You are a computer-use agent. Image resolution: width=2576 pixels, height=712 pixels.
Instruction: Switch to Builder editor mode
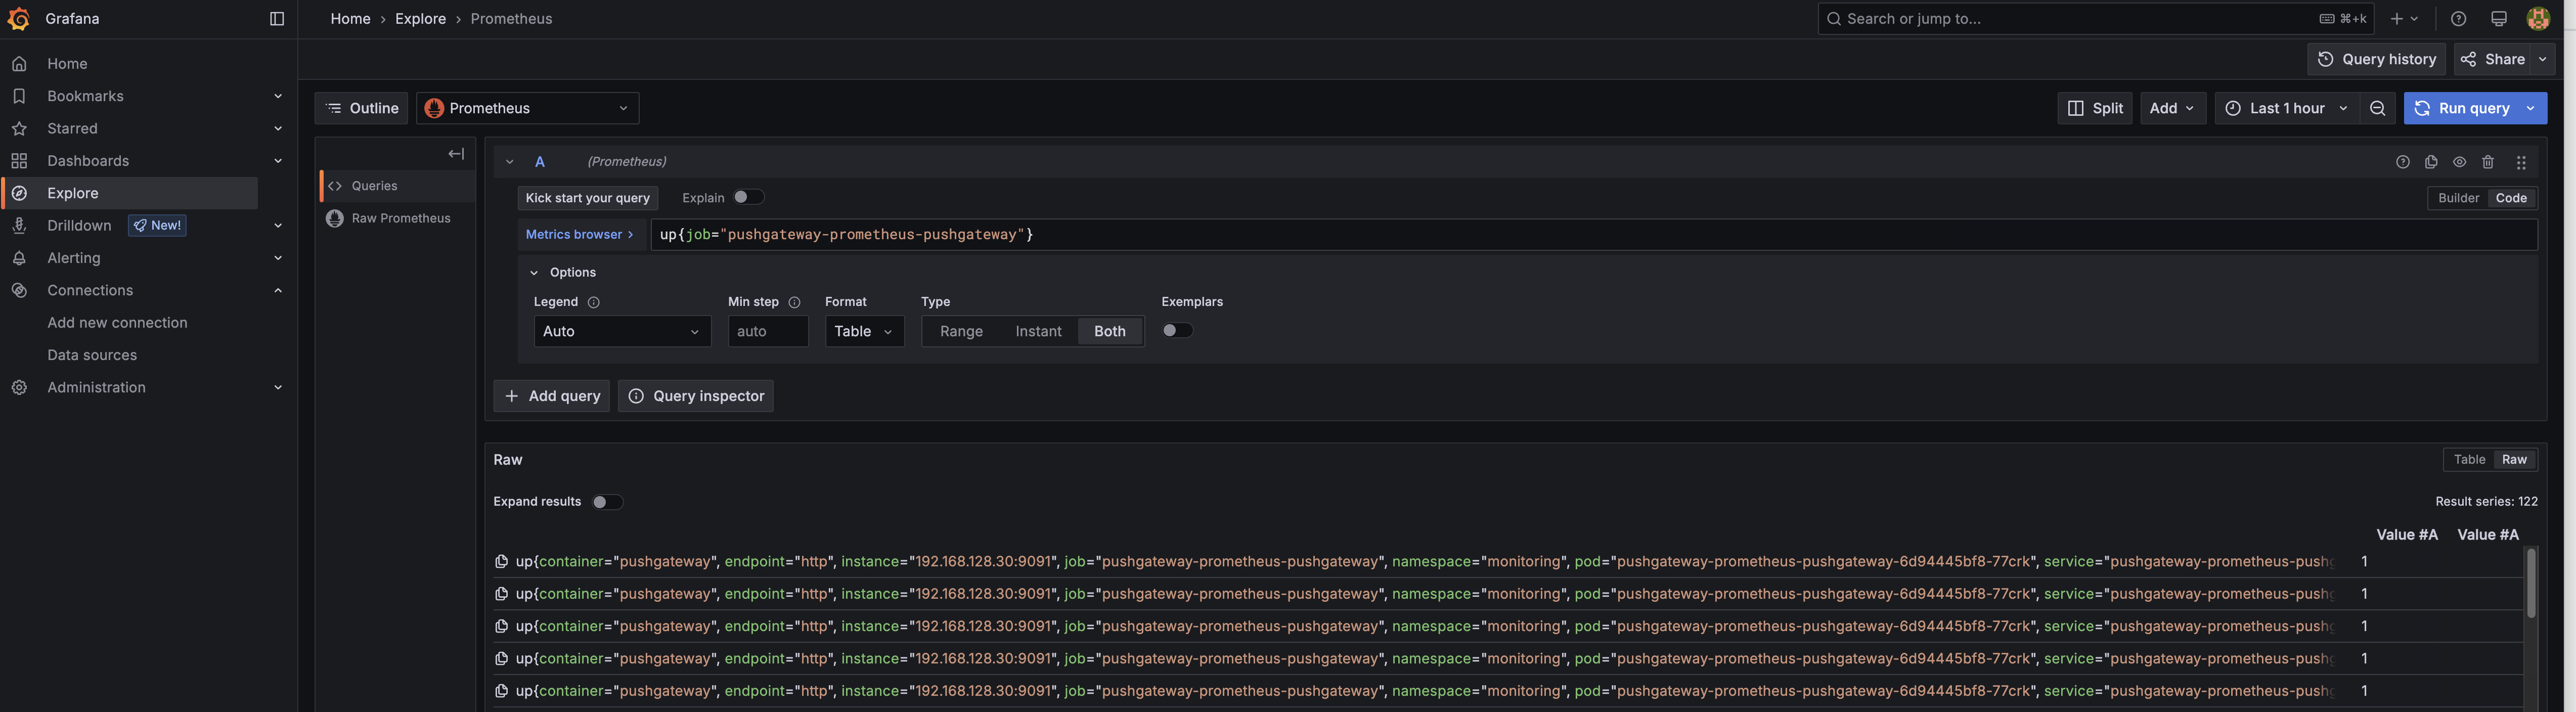click(x=2458, y=198)
